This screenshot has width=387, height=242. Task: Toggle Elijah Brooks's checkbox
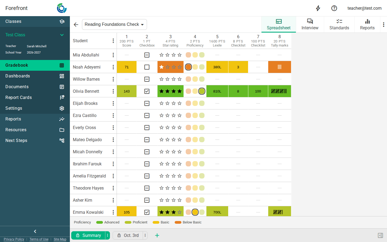147,103
